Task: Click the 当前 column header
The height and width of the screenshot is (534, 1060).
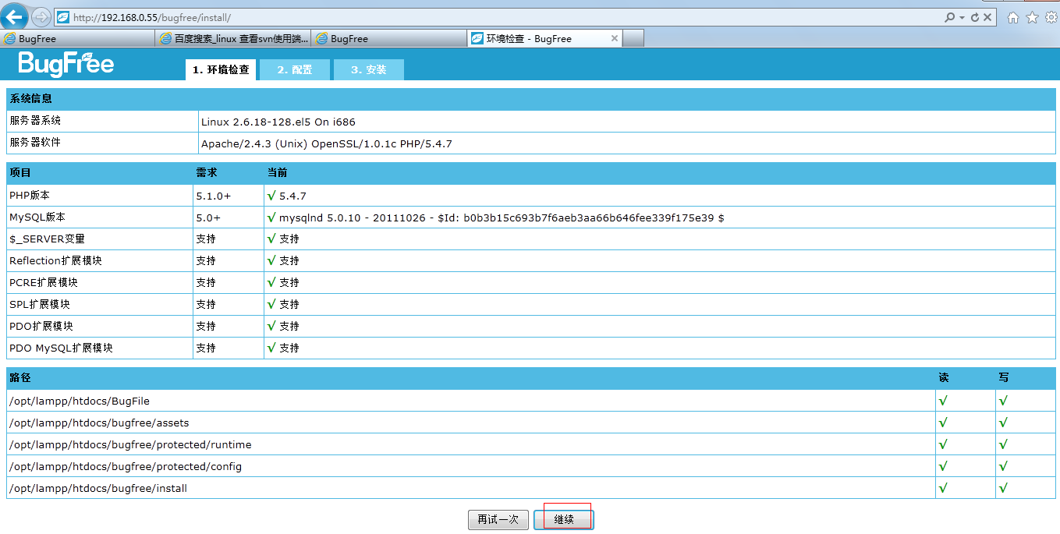Action: [277, 172]
